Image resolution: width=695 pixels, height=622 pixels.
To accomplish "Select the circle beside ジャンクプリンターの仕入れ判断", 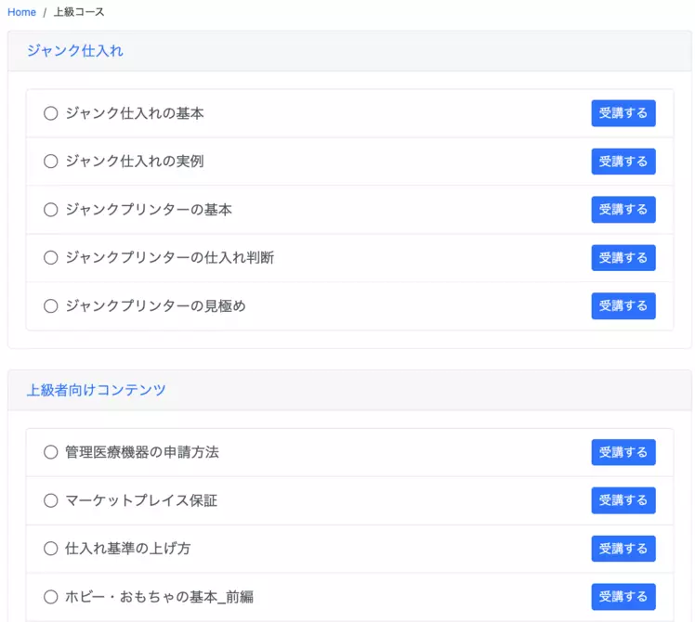I will 51,258.
